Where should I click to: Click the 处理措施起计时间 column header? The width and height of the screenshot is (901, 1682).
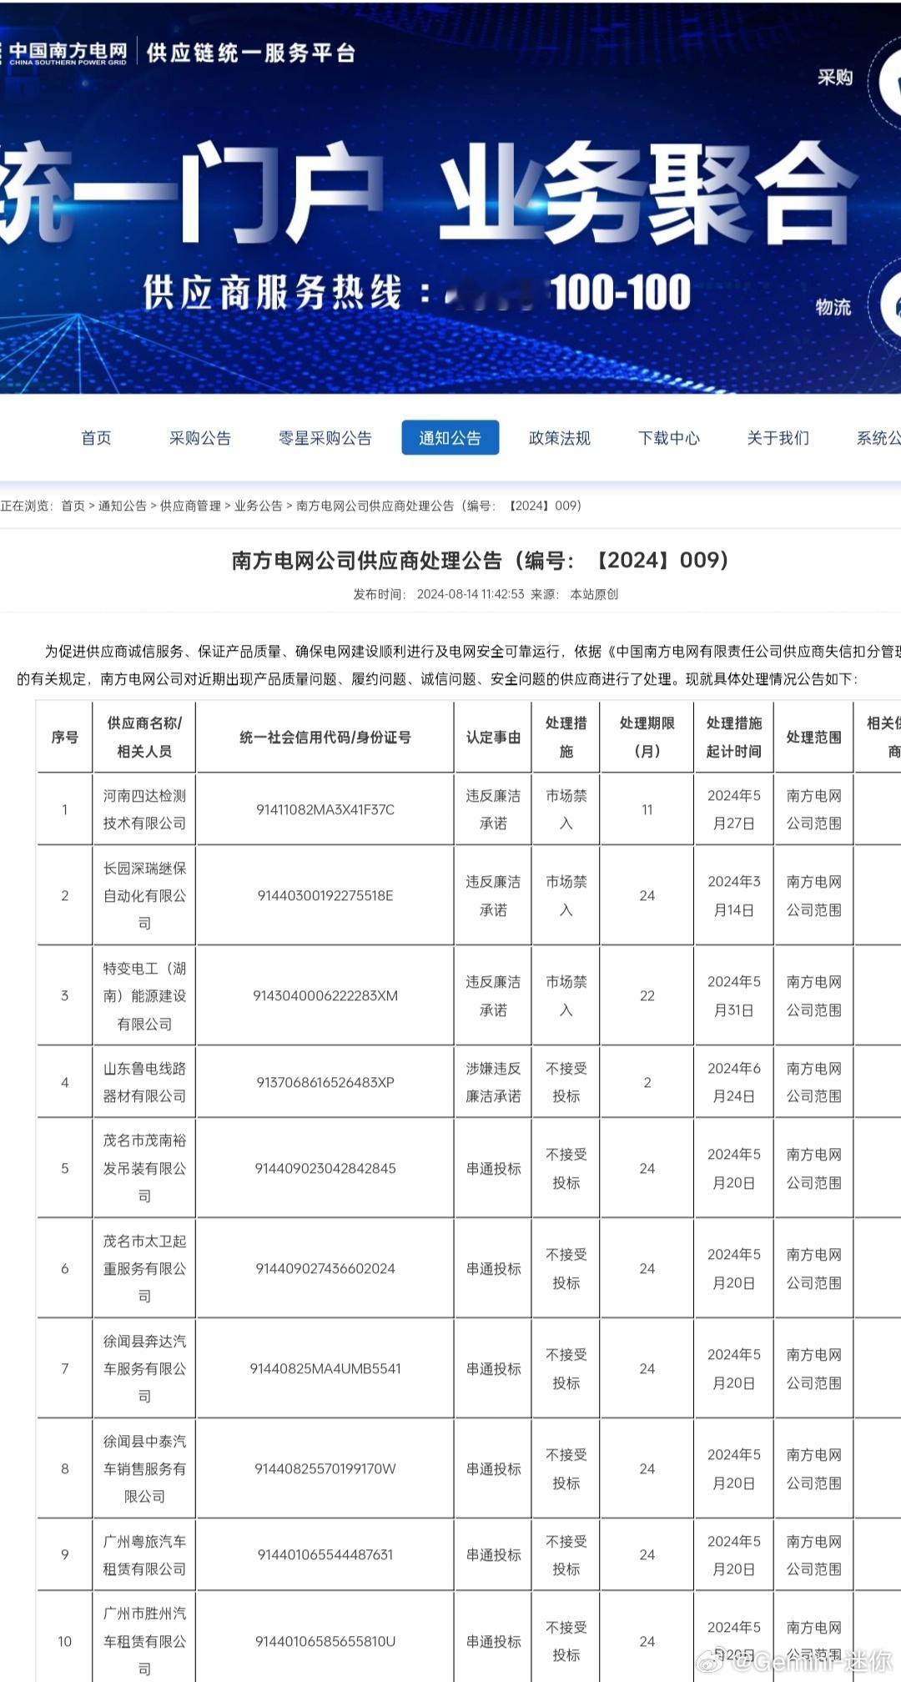point(734,737)
